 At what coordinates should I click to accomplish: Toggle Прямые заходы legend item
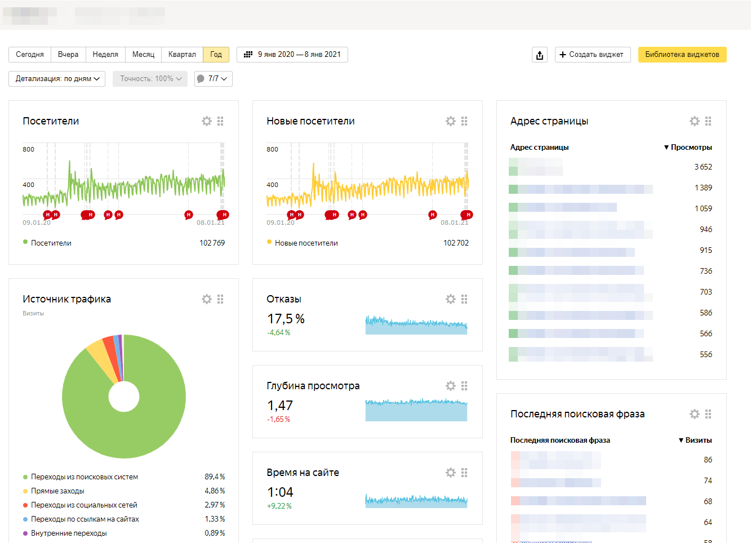57,491
